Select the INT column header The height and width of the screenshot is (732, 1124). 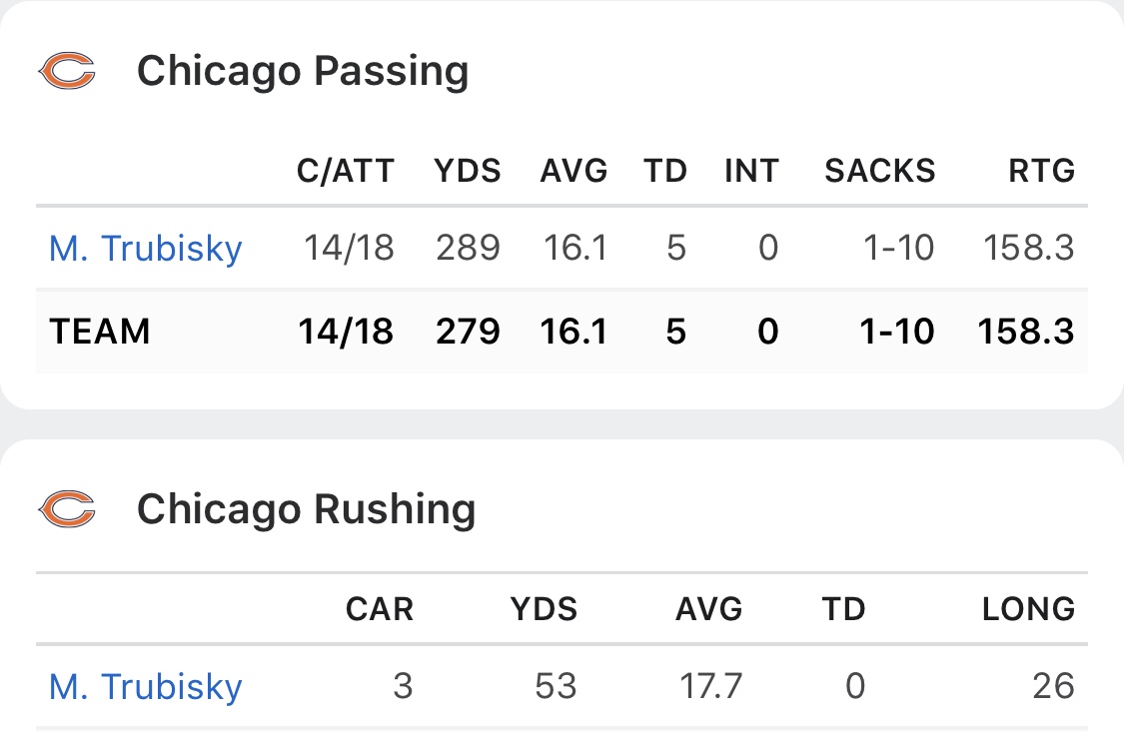point(751,171)
